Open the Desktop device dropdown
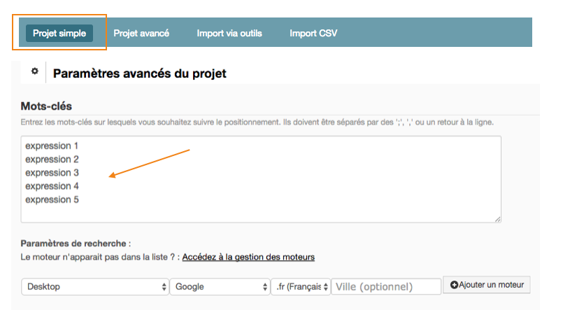The width and height of the screenshot is (563, 310). [95, 287]
